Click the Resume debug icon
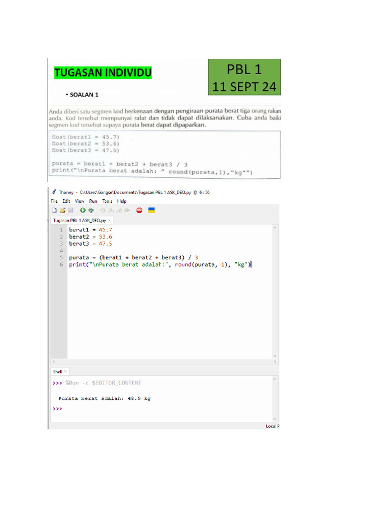This screenshot has width=392, height=523. [127, 210]
